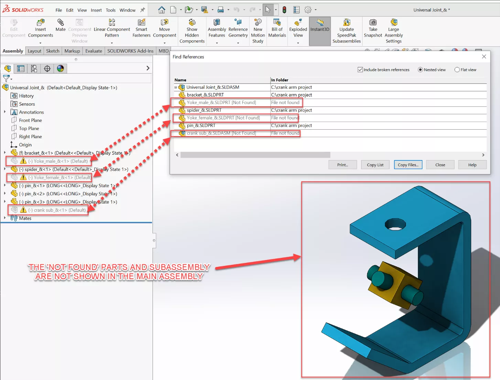Switch to the Evaluate tab
The height and width of the screenshot is (380, 500).
point(94,51)
